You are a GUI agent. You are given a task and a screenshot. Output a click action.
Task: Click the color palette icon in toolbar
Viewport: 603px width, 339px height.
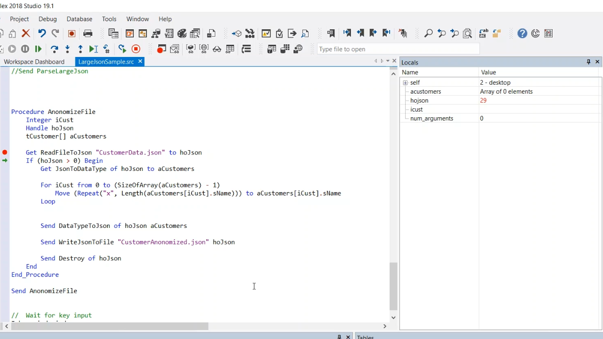[182, 33]
